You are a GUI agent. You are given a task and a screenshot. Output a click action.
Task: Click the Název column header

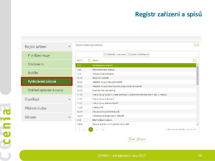coord(95,60)
